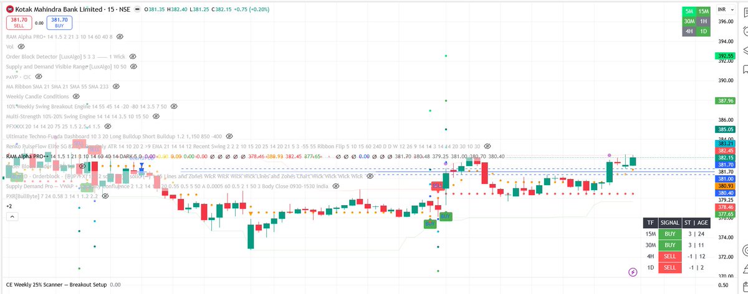Click the '-1 | 12' cell in signal table
Viewport: 748px width, 294px height.
[696, 256]
